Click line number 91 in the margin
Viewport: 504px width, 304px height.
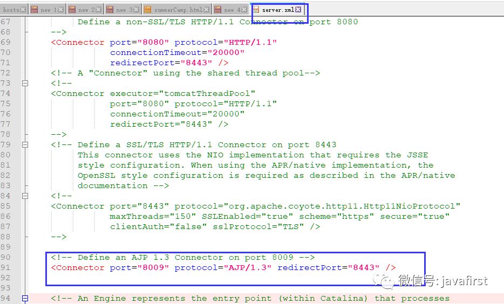click(5, 267)
